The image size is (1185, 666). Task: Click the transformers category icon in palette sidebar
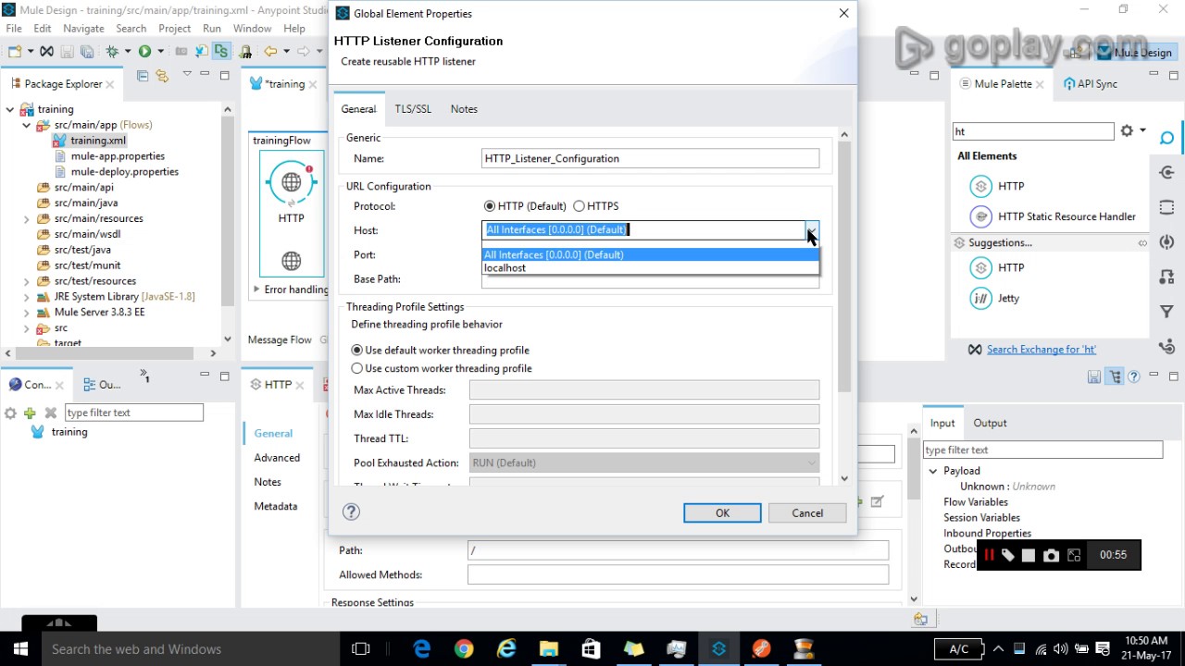click(1166, 277)
